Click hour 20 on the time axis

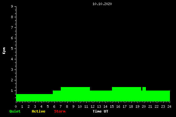coord(144,106)
